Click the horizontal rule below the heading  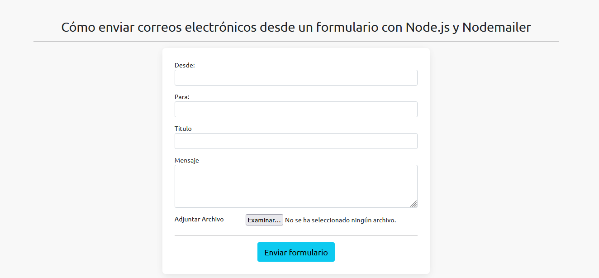(x=296, y=41)
